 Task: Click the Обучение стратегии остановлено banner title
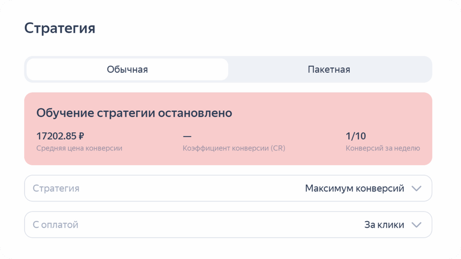click(x=134, y=113)
